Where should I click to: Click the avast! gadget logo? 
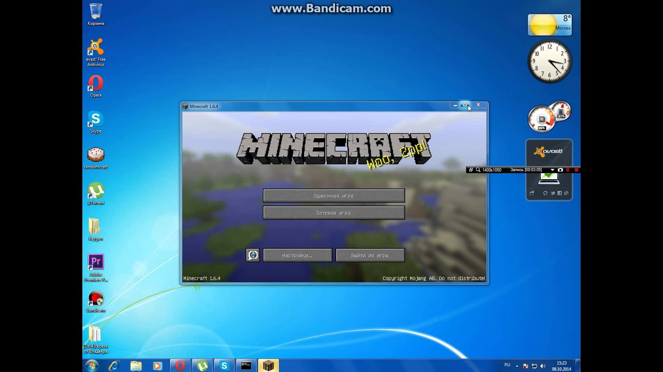click(549, 151)
